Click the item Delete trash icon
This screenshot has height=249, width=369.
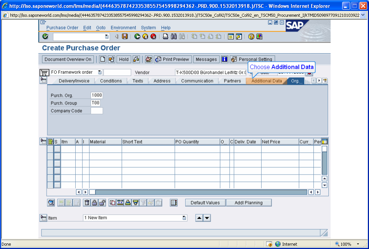tap(87, 202)
